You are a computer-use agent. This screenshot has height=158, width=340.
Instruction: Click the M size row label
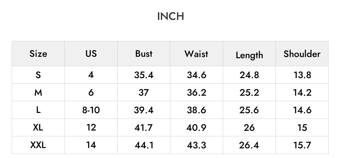coord(38,92)
